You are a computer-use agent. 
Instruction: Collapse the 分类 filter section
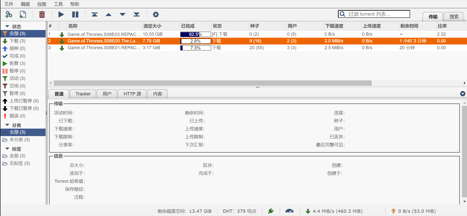(x=7, y=125)
